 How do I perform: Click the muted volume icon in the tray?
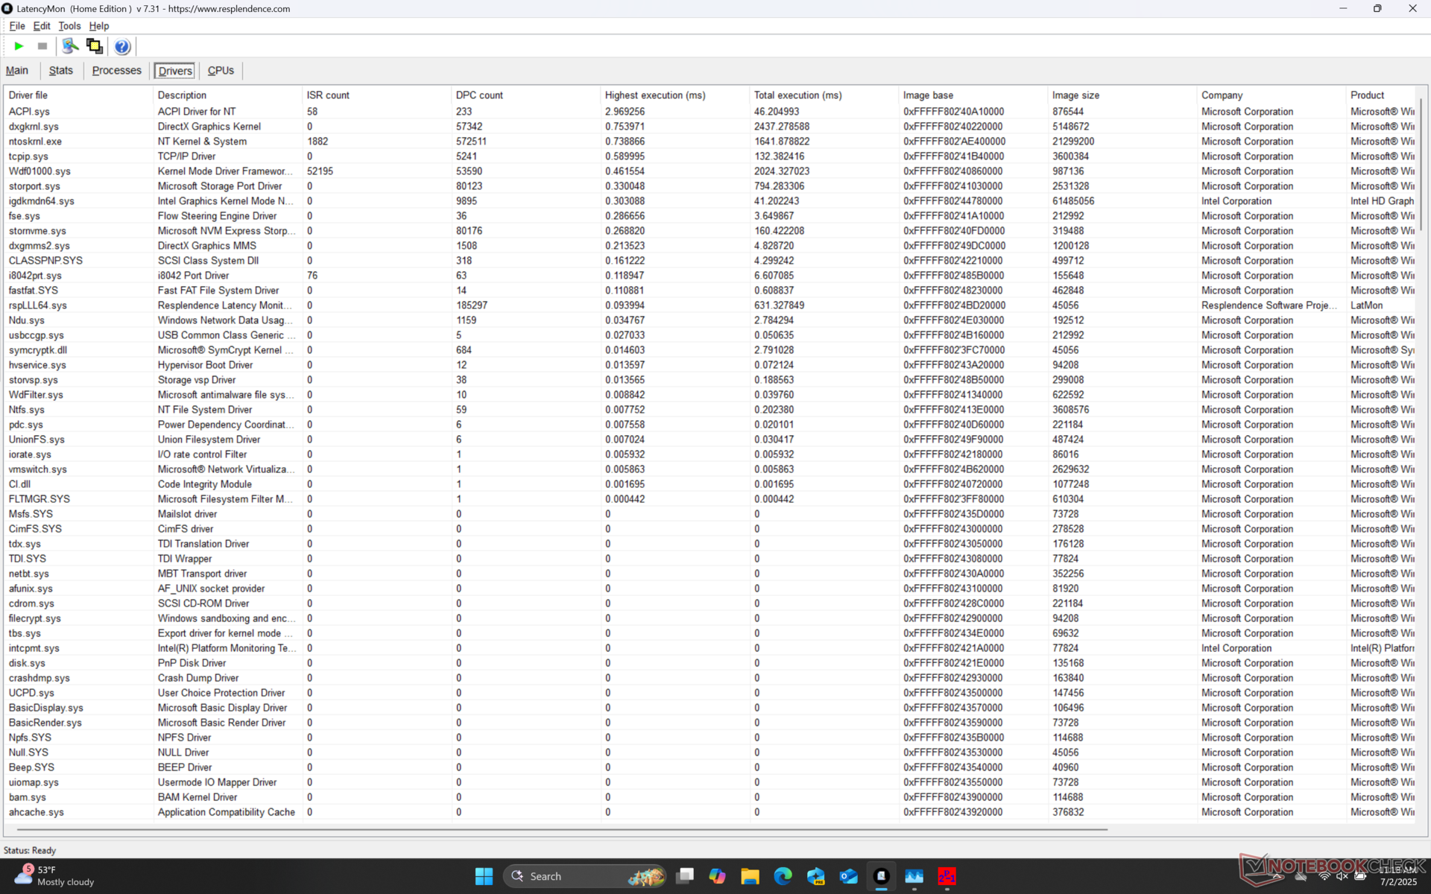1342,876
